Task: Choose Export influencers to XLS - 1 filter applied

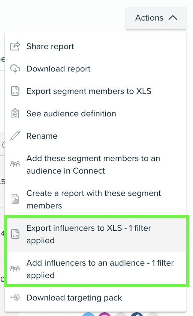Action: click(96, 234)
